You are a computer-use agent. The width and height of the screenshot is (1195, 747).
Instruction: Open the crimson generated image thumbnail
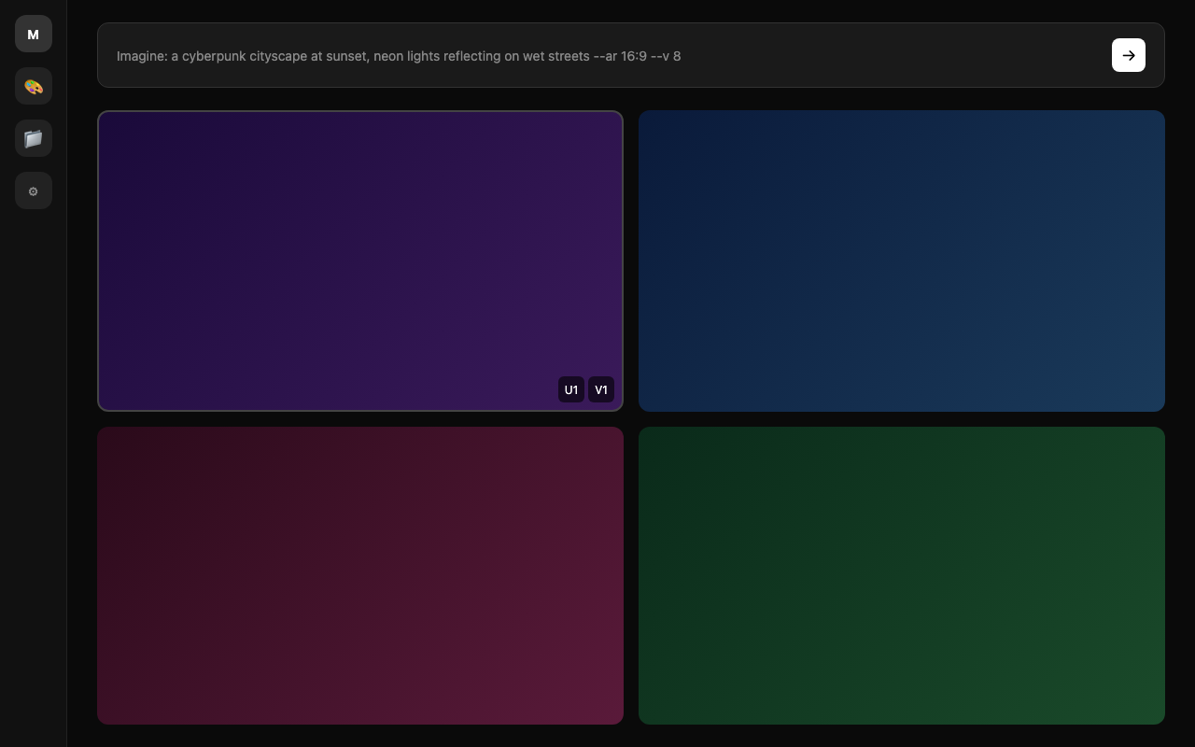(359, 575)
